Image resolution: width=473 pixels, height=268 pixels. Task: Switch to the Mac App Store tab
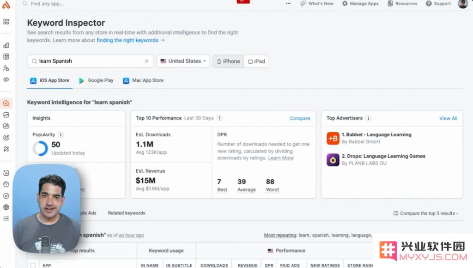[143, 80]
